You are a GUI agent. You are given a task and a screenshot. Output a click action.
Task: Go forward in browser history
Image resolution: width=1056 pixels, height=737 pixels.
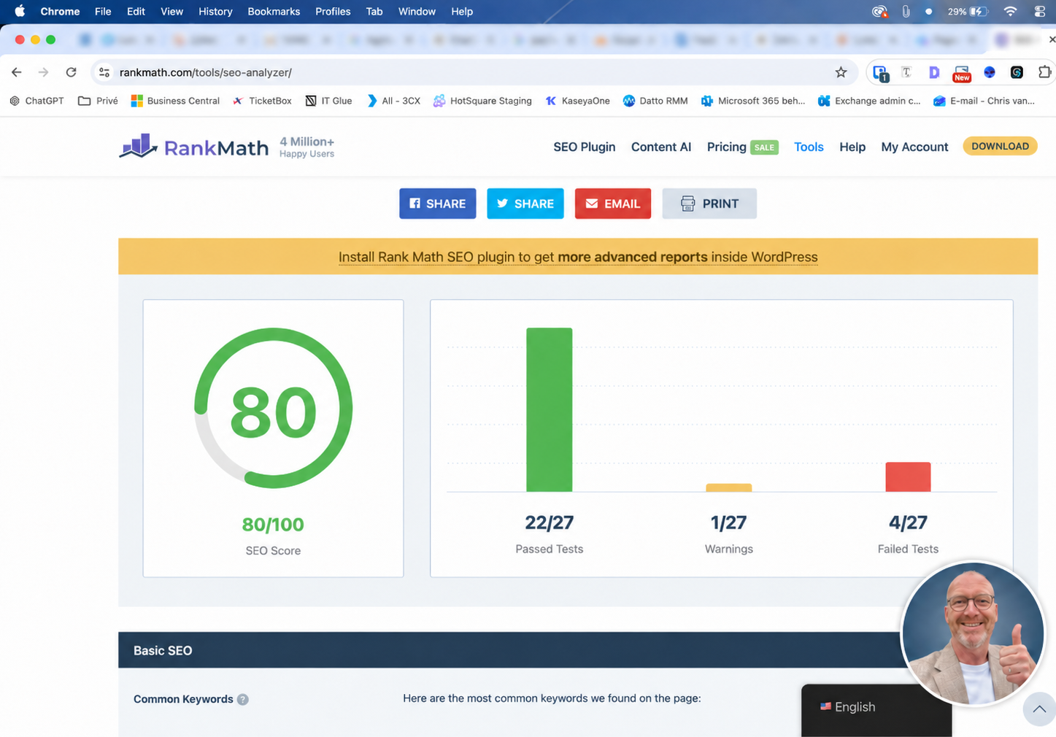click(x=43, y=72)
